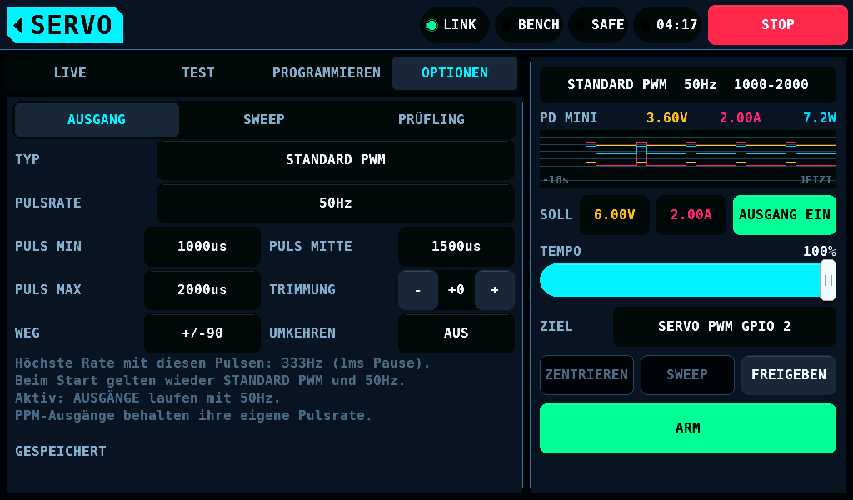The height and width of the screenshot is (500, 853).
Task: Select the OPTIONEN tab
Action: click(x=455, y=72)
